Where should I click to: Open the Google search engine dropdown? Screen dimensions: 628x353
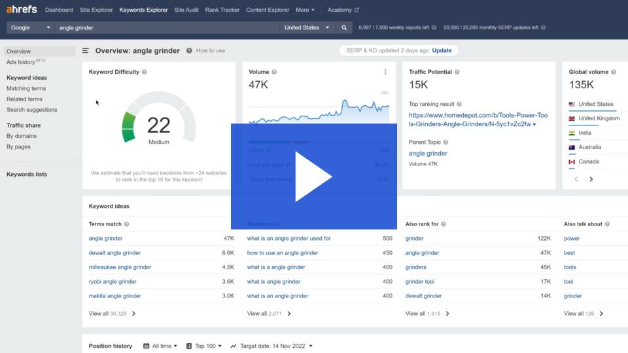coord(31,27)
